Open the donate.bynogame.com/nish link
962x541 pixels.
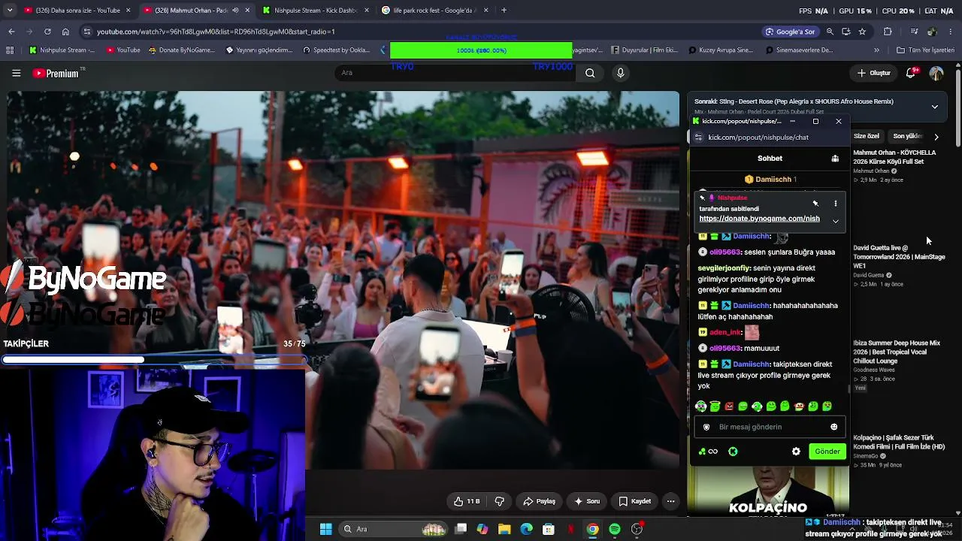click(759, 219)
